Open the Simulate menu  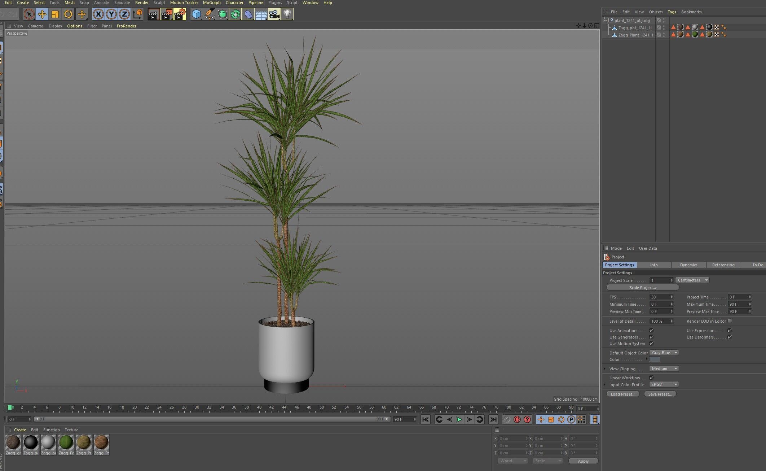point(122,3)
